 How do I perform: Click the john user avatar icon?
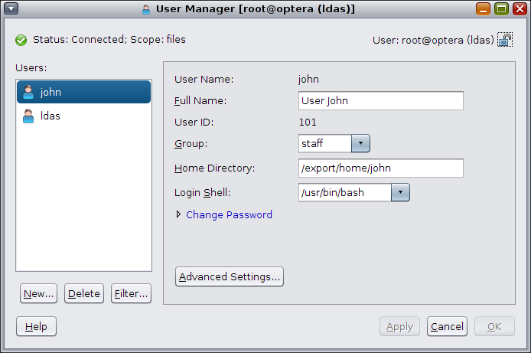(x=28, y=92)
